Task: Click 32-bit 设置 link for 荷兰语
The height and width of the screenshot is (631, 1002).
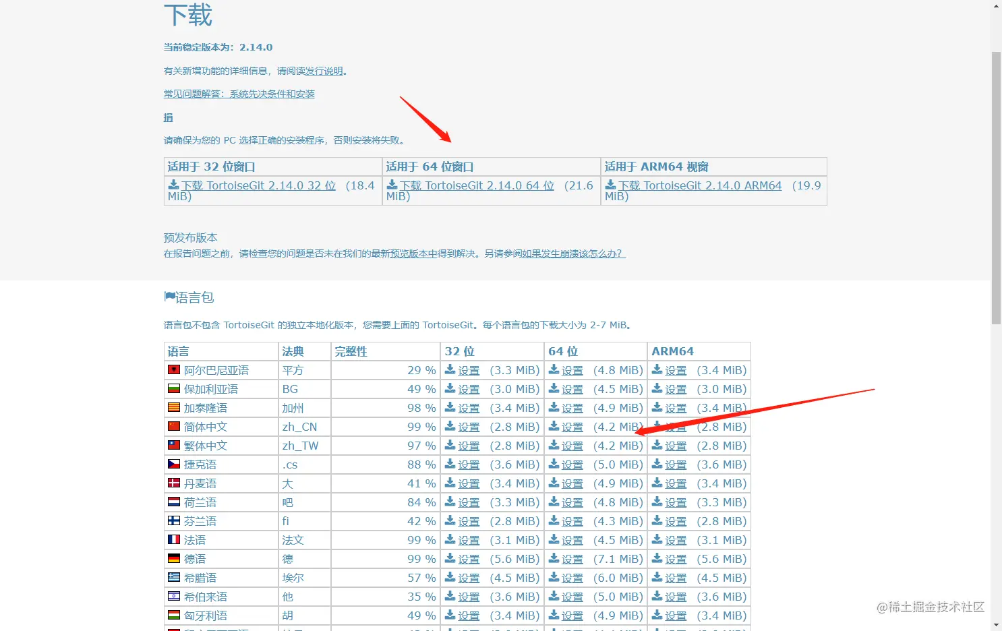Action: pos(469,503)
